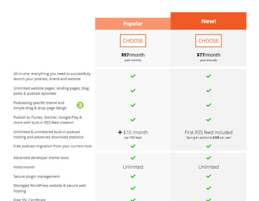Click the CHOOSE button under New! plan
The image size is (259, 201).
tap(208, 41)
